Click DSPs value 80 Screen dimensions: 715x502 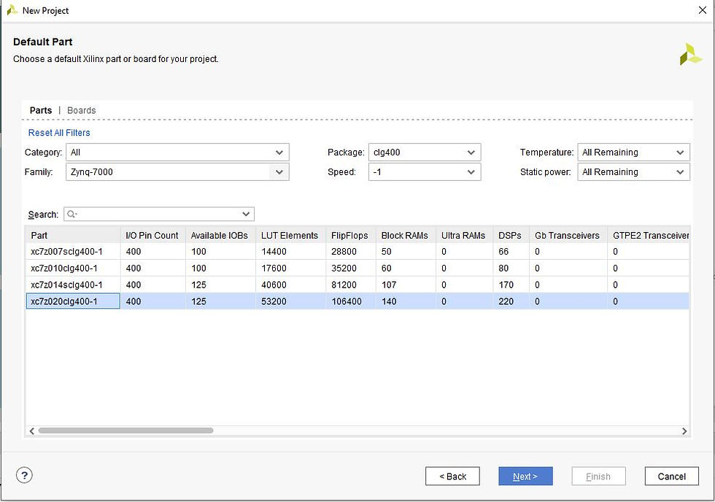click(503, 268)
